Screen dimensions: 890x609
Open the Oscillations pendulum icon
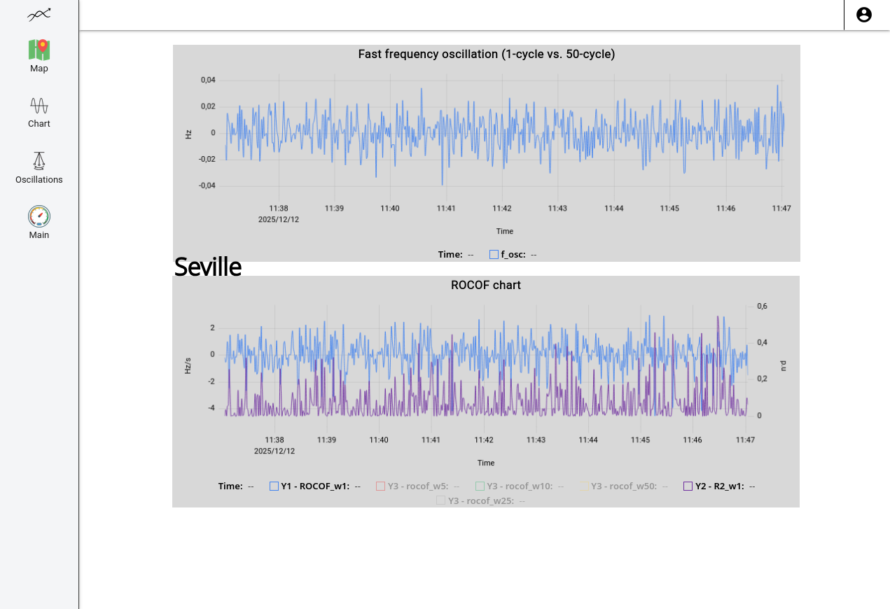pos(39,161)
